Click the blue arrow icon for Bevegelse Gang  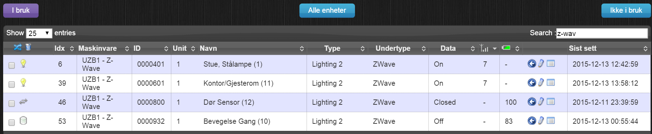pyautogui.click(x=532, y=121)
